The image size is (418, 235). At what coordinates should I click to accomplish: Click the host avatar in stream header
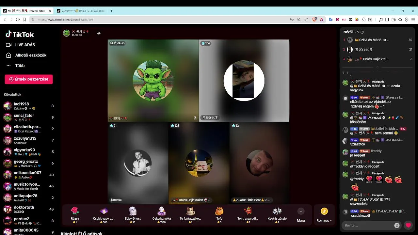pos(67,33)
